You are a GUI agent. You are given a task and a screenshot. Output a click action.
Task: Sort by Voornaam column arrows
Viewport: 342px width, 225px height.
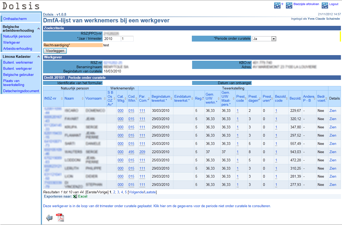coord(104,99)
